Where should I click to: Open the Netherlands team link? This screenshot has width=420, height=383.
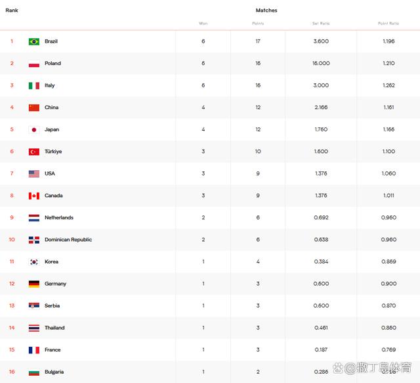pyautogui.click(x=59, y=217)
